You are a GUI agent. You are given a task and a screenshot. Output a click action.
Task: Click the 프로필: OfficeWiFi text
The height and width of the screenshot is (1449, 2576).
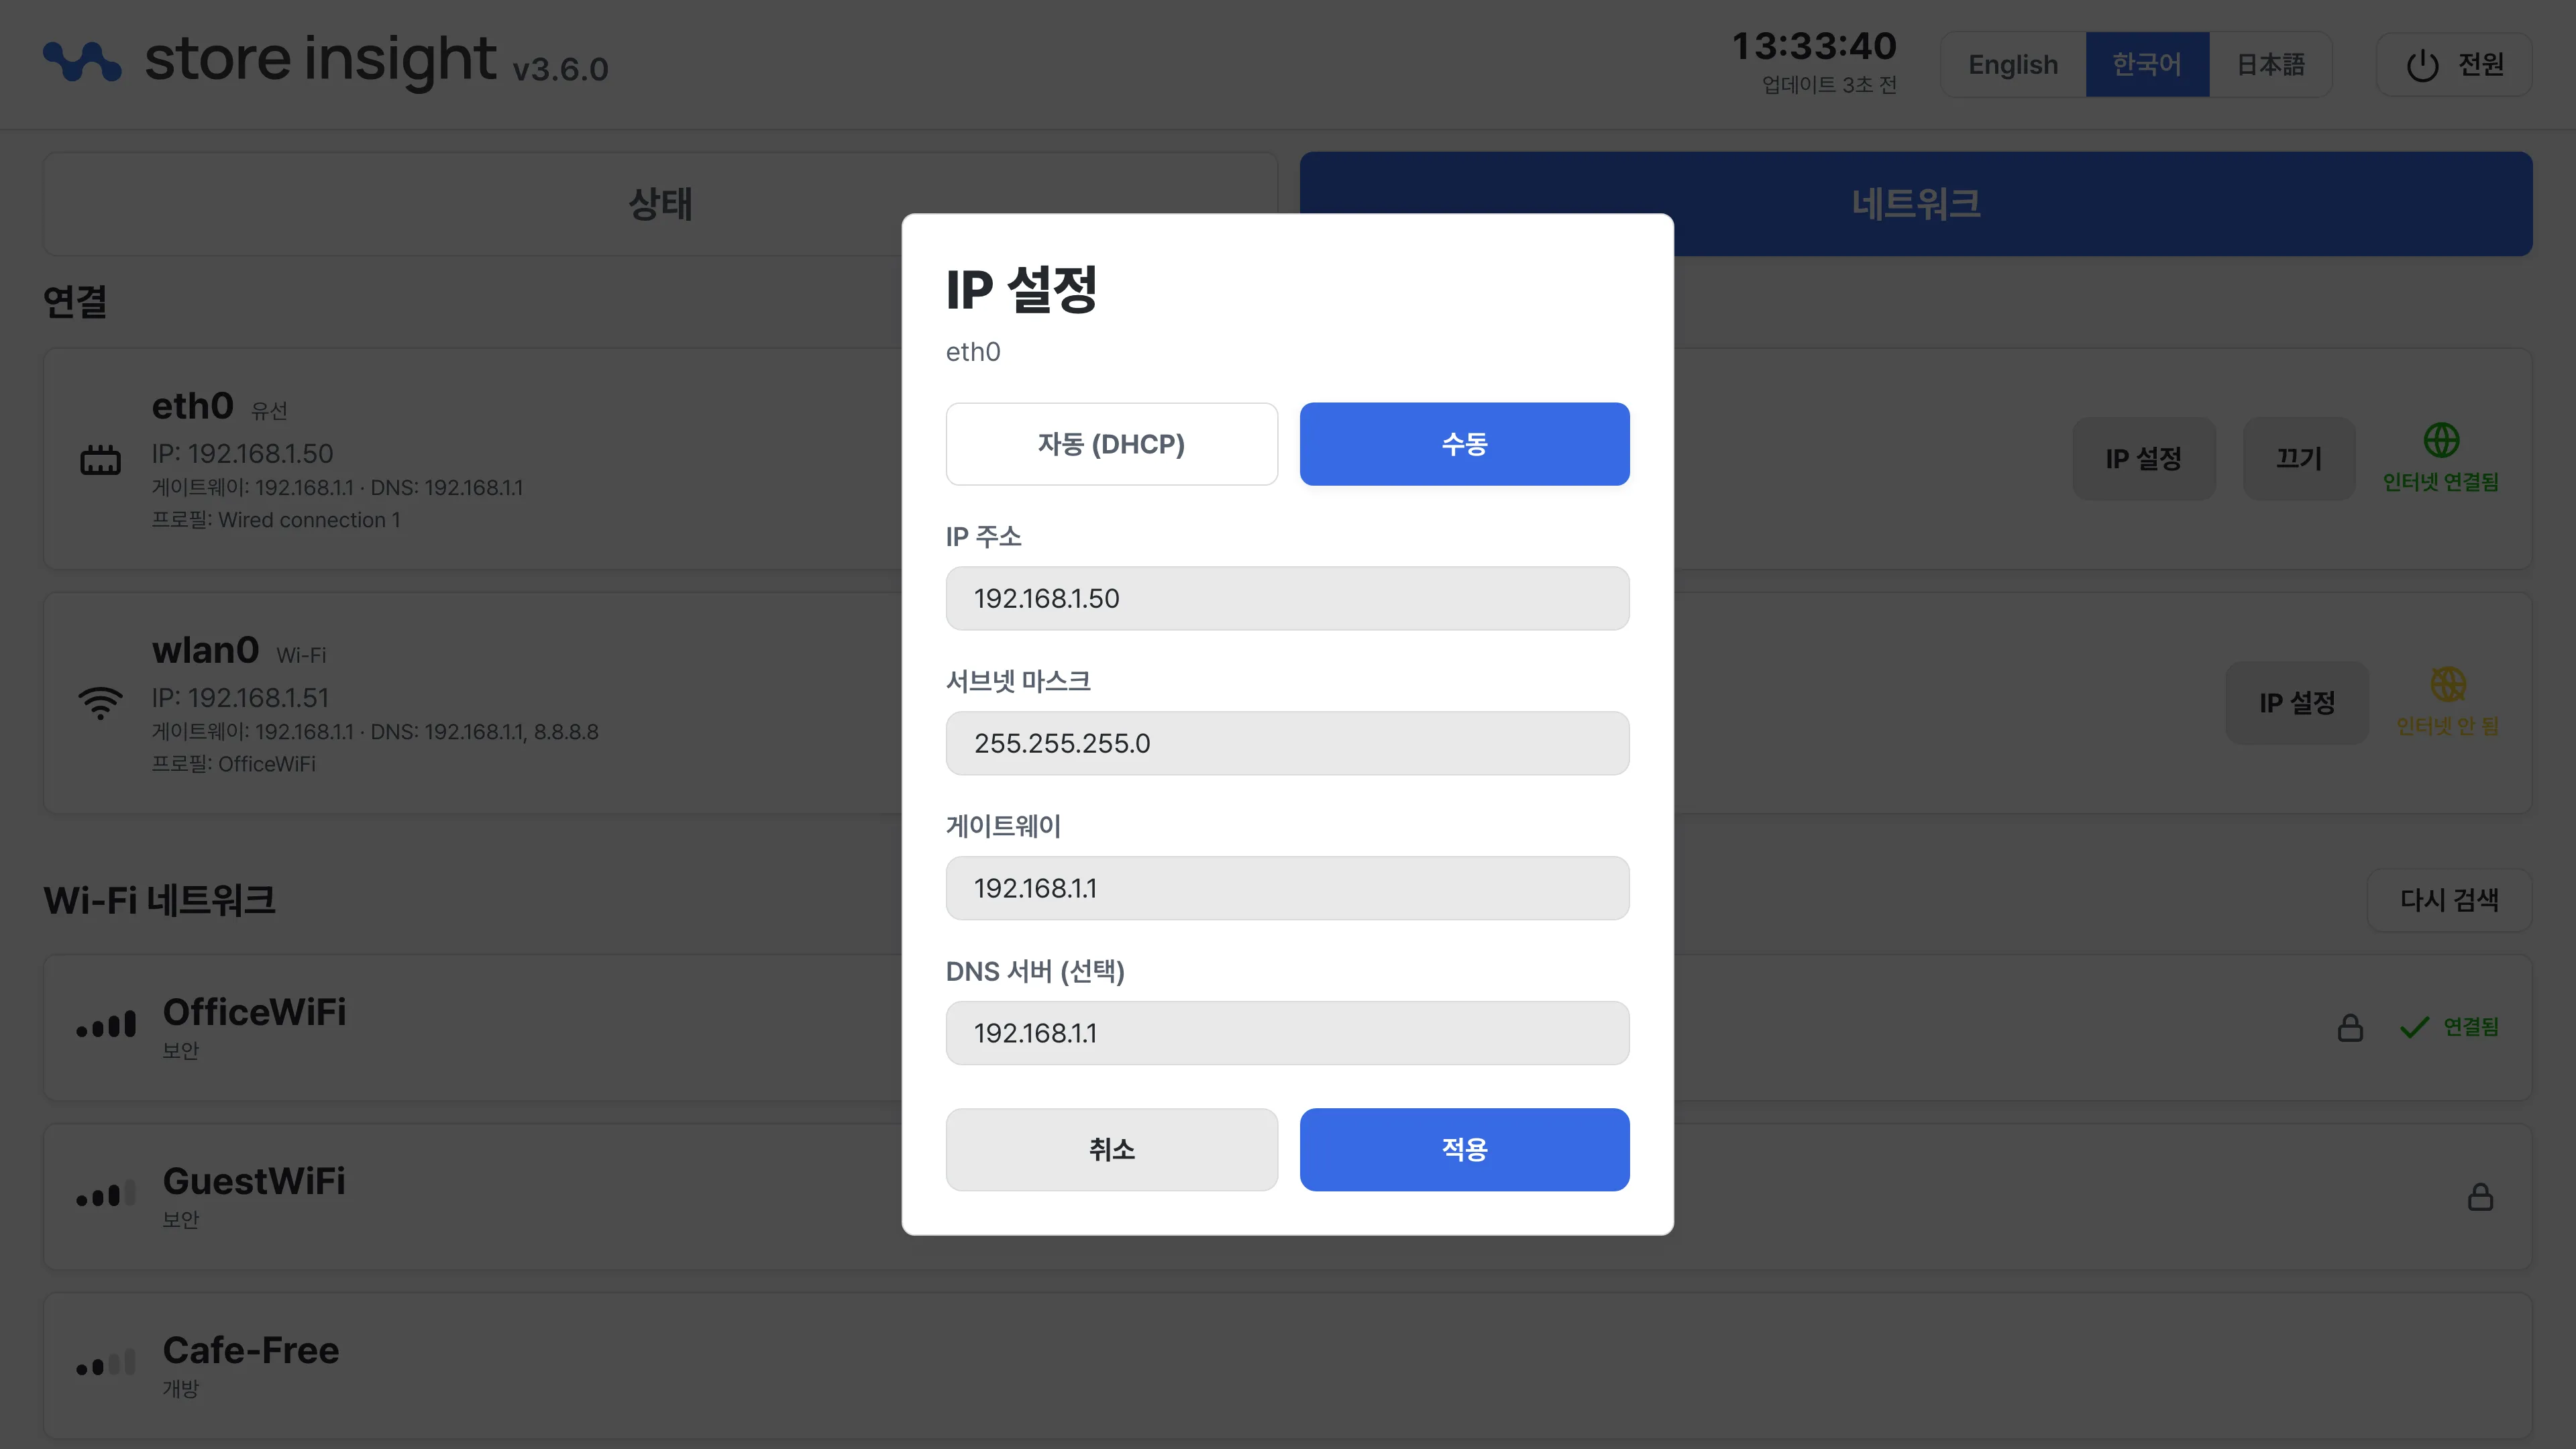click(233, 764)
